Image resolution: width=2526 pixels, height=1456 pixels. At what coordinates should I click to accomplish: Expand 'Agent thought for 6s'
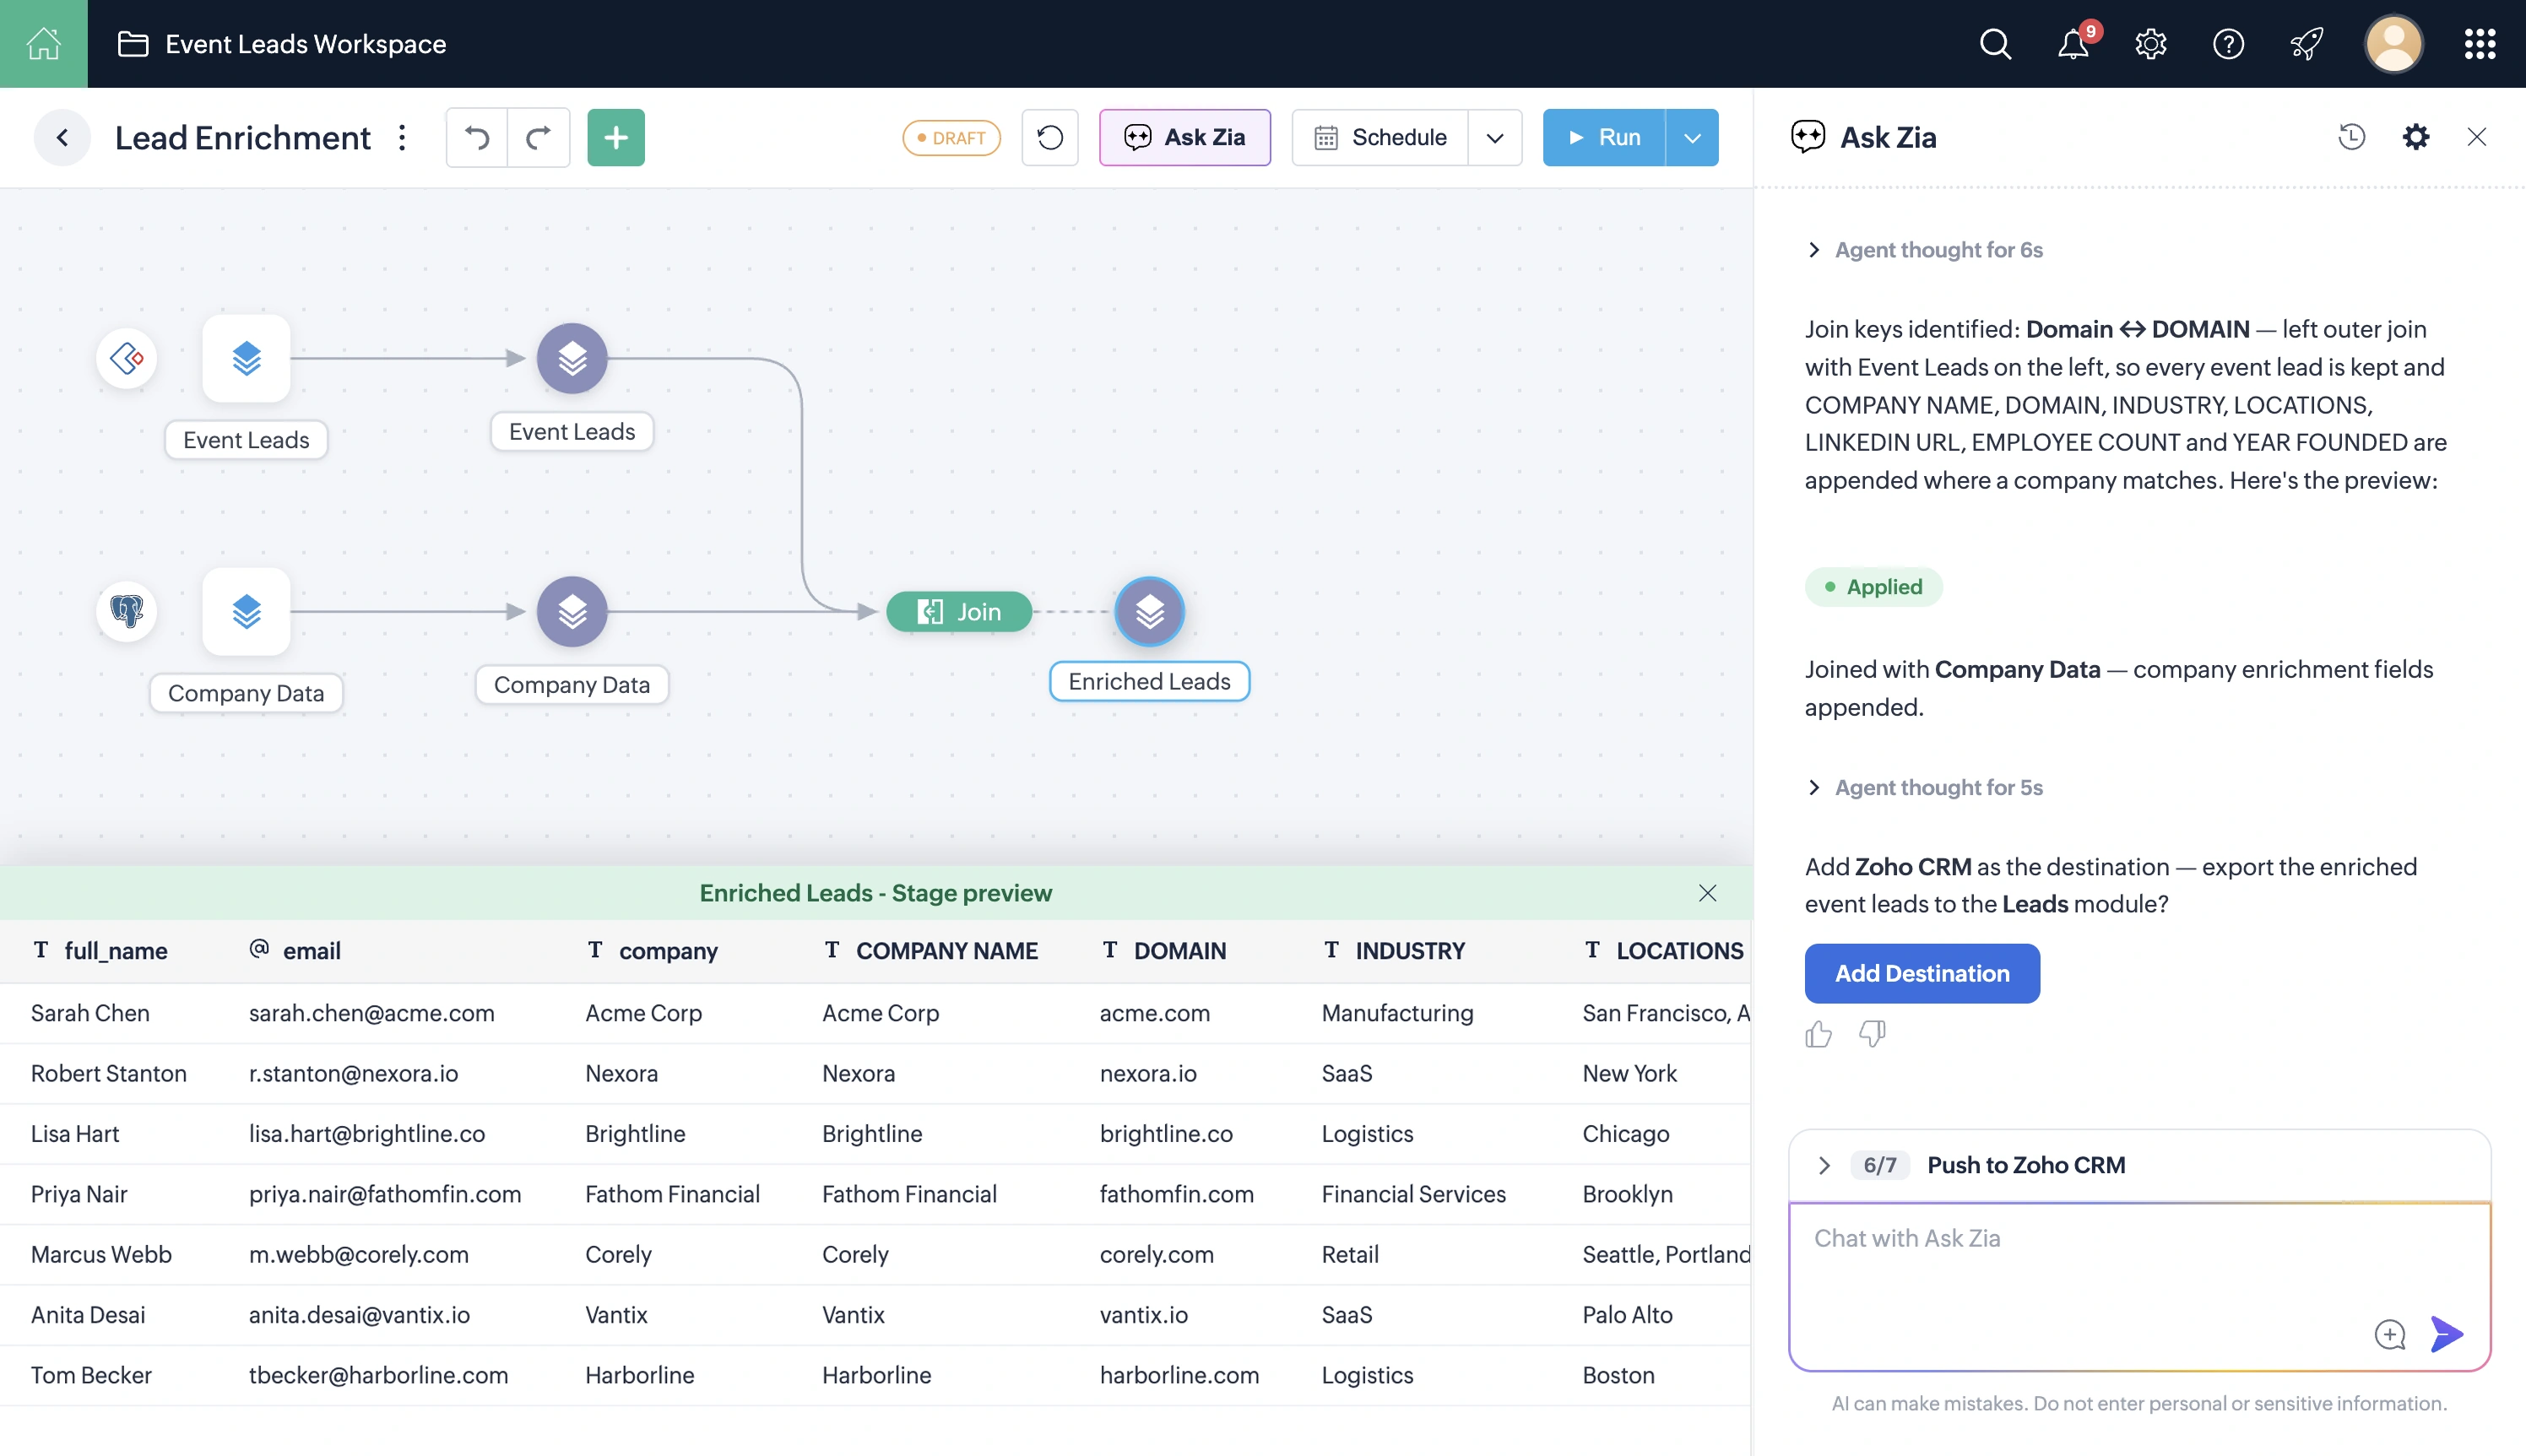1926,250
